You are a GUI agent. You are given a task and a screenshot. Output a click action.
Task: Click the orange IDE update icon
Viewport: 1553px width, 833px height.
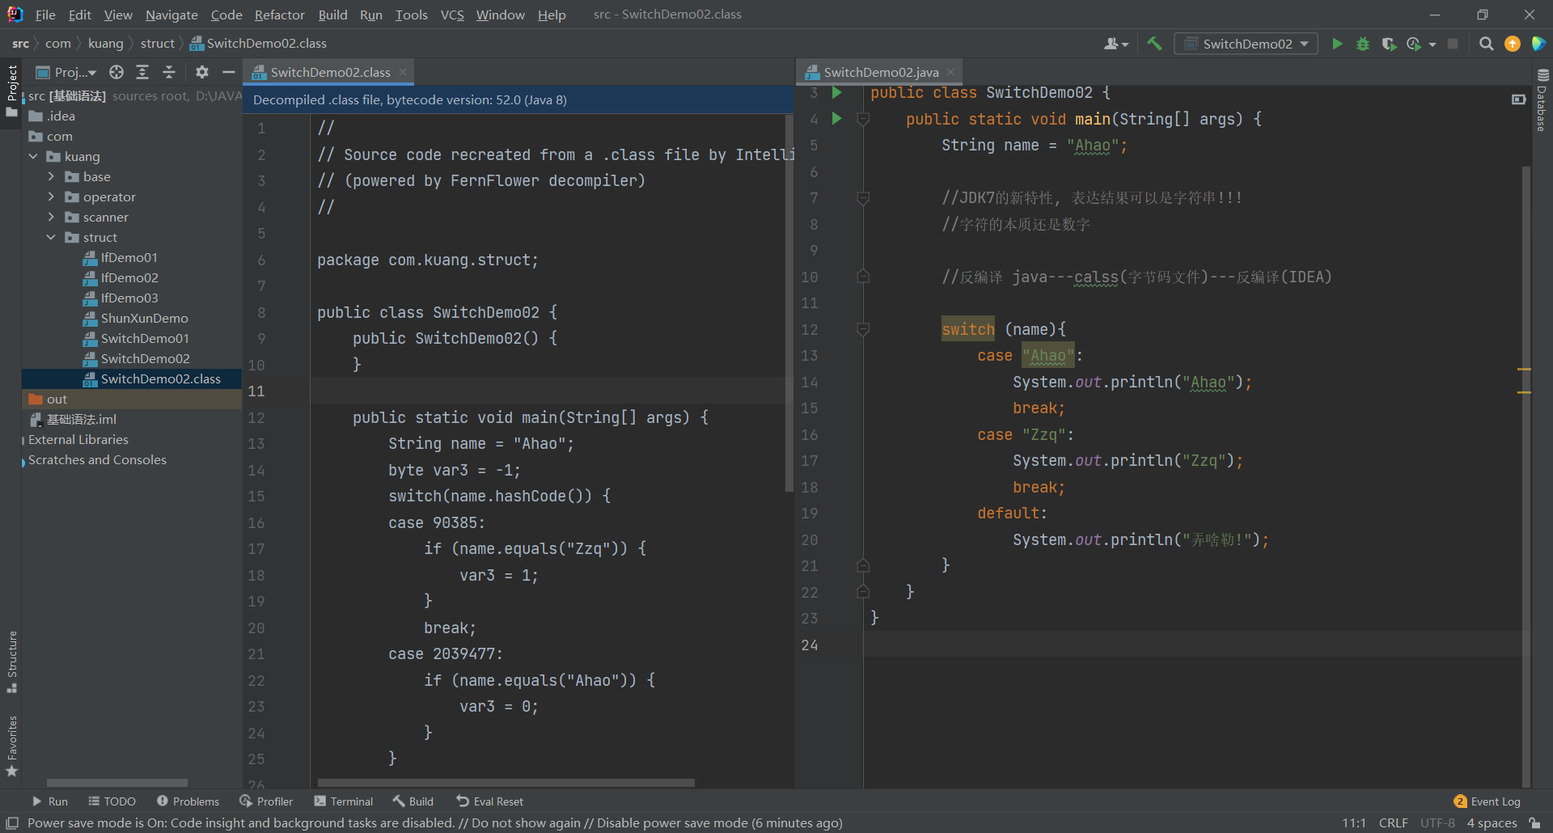[1513, 44]
